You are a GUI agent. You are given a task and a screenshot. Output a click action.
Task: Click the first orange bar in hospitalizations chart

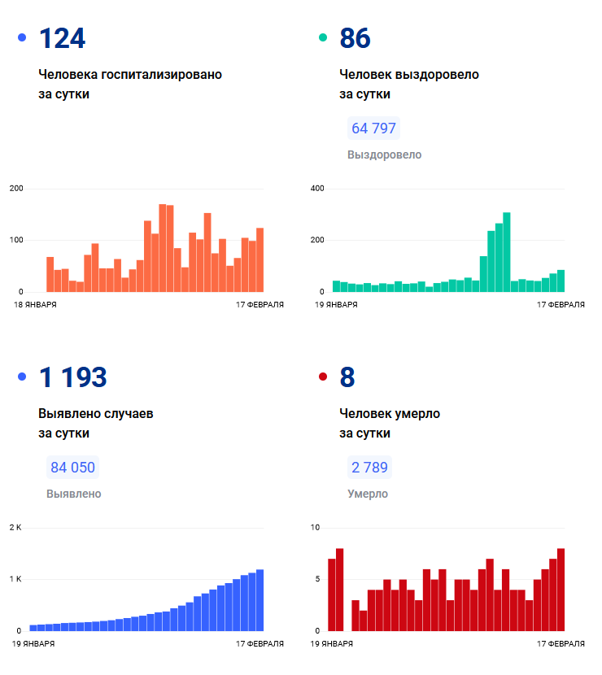pyautogui.click(x=50, y=275)
